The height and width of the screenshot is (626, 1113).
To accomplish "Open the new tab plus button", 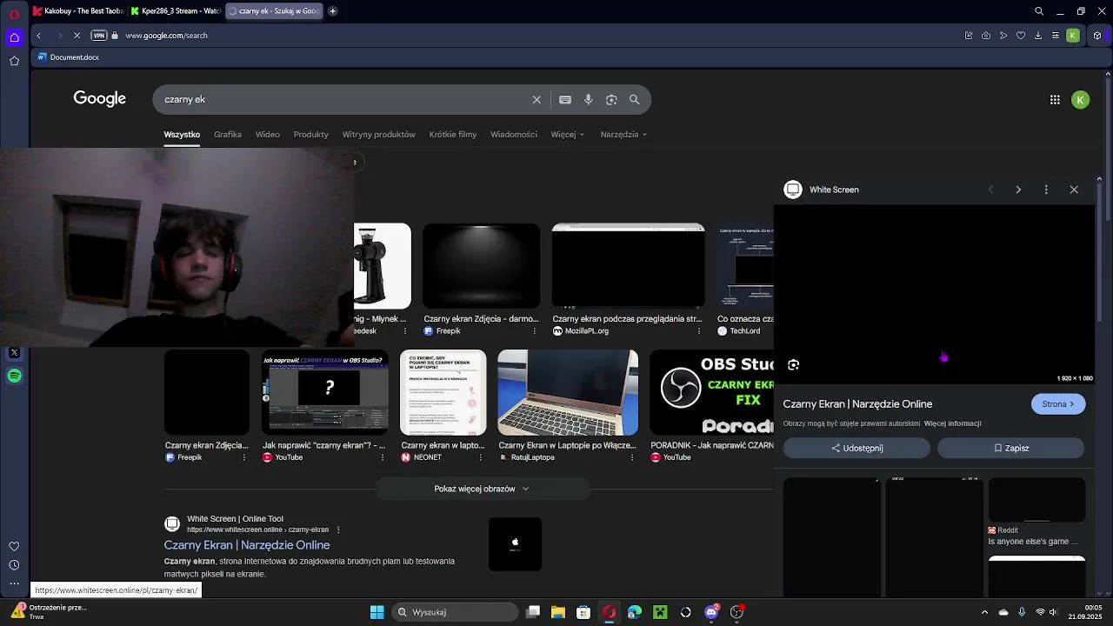I will [x=333, y=11].
